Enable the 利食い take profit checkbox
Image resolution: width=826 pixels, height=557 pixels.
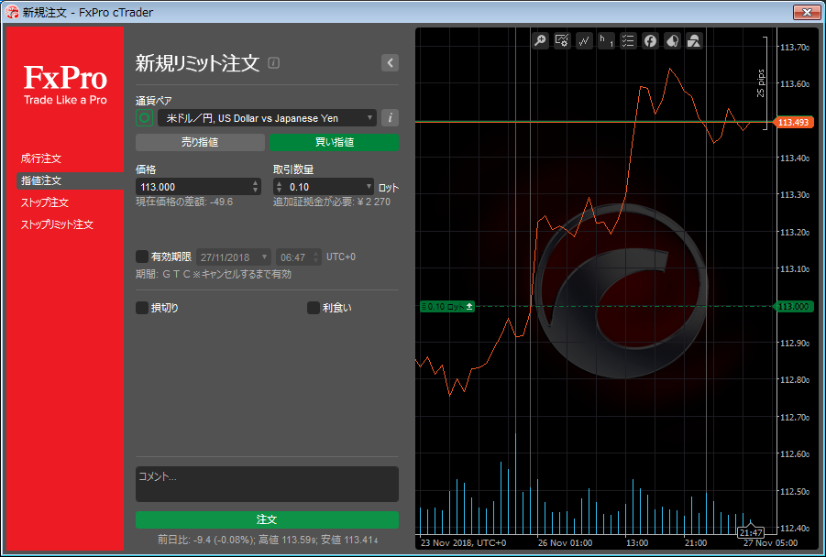click(314, 308)
